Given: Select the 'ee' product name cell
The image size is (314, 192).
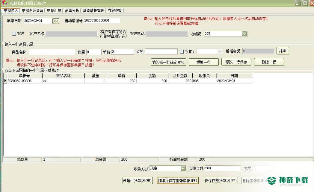Looking at the screenshot, I should tap(64, 81).
